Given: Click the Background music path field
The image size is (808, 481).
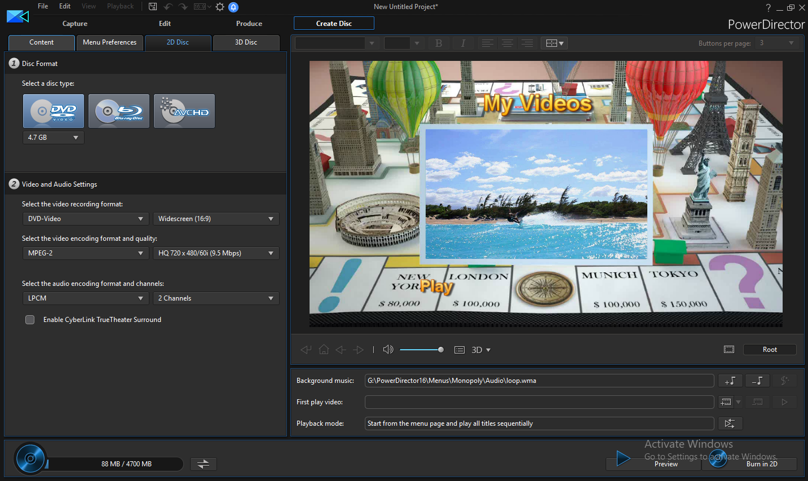Looking at the screenshot, I should tap(540, 381).
